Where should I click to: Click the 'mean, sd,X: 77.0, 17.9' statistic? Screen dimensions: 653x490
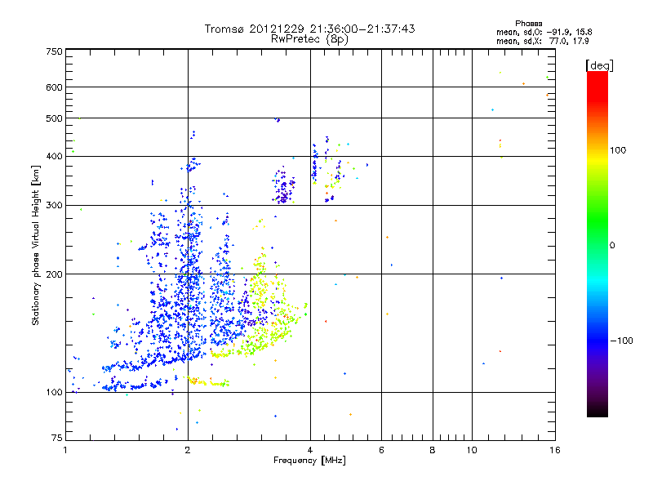coord(542,41)
